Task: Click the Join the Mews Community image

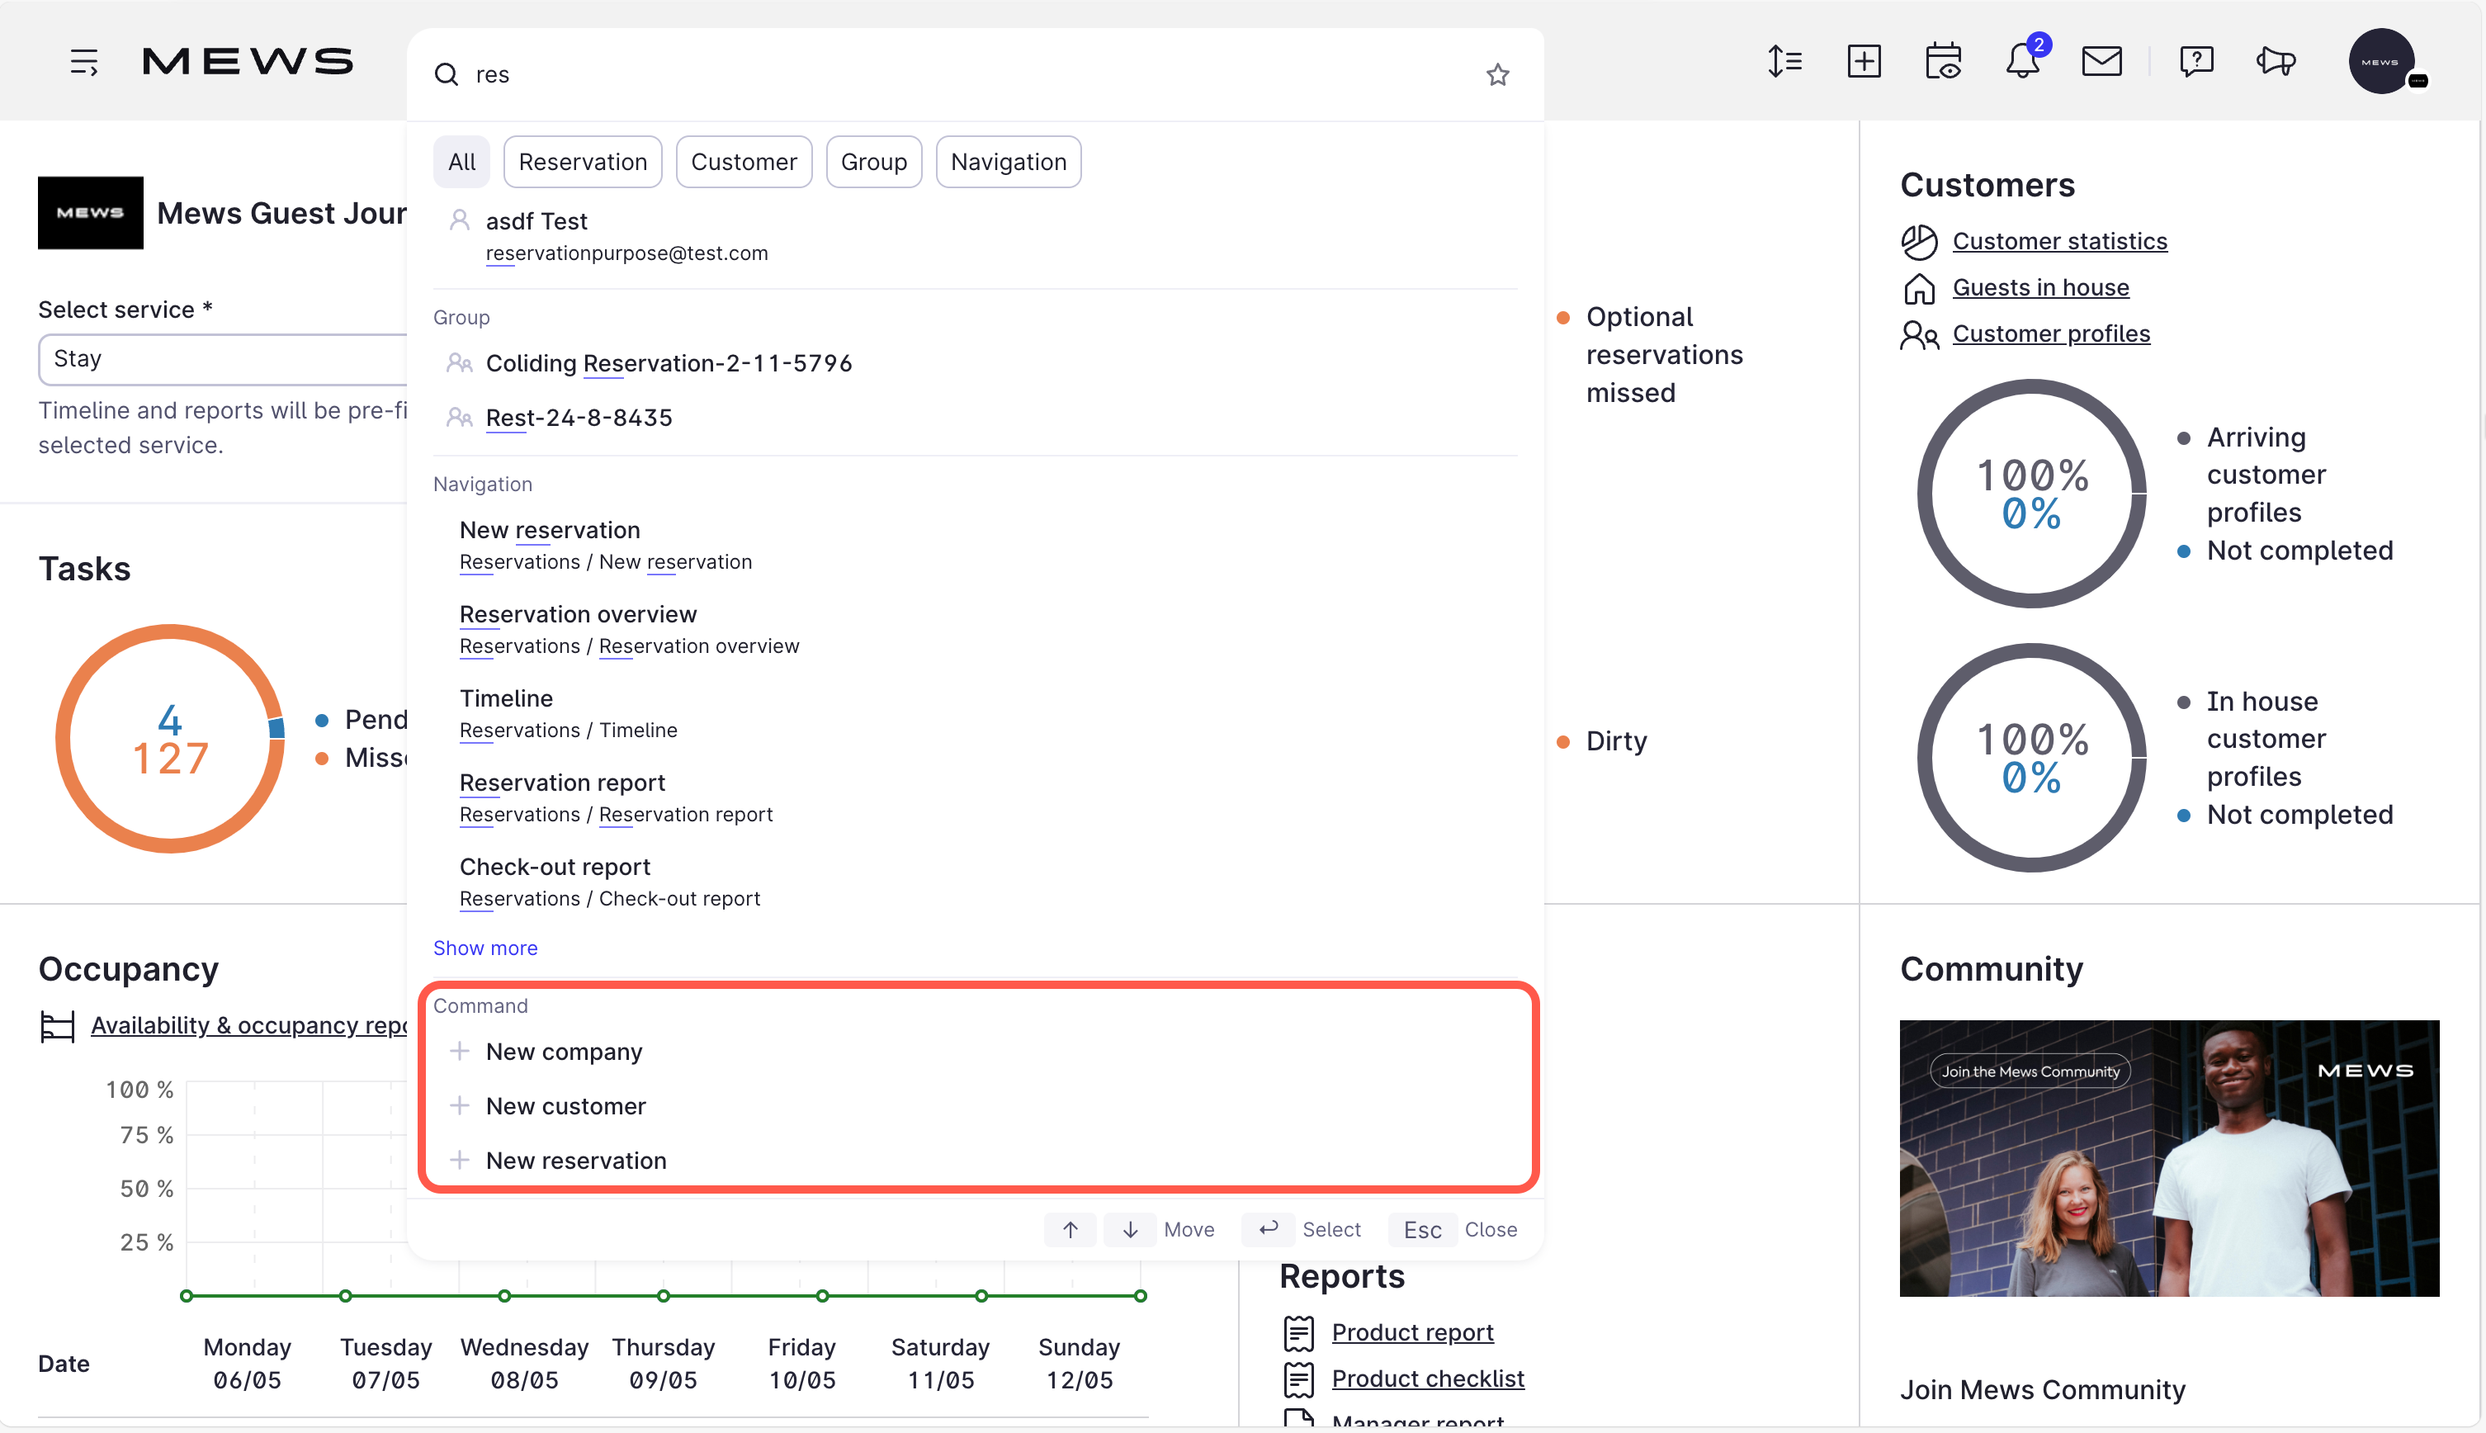Action: (2169, 1158)
